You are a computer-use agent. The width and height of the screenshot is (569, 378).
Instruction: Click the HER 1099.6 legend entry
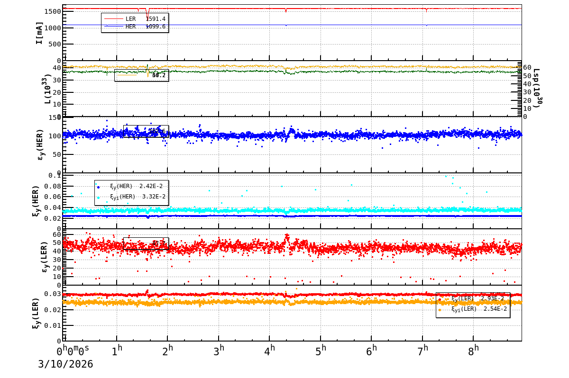(x=135, y=27)
